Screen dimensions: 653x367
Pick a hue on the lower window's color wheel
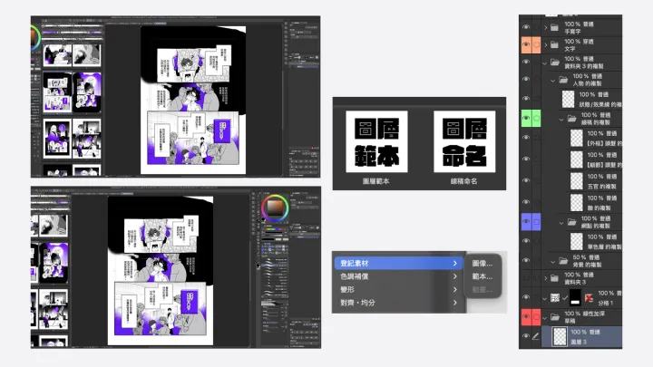[x=275, y=208]
